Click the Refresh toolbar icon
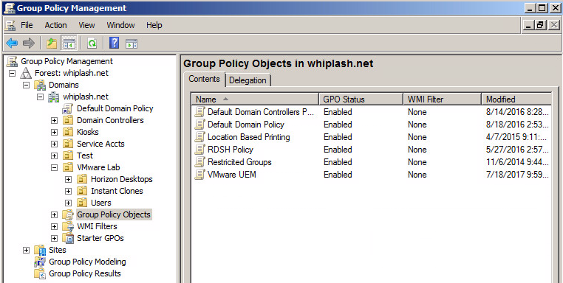563x283 pixels. (x=92, y=43)
